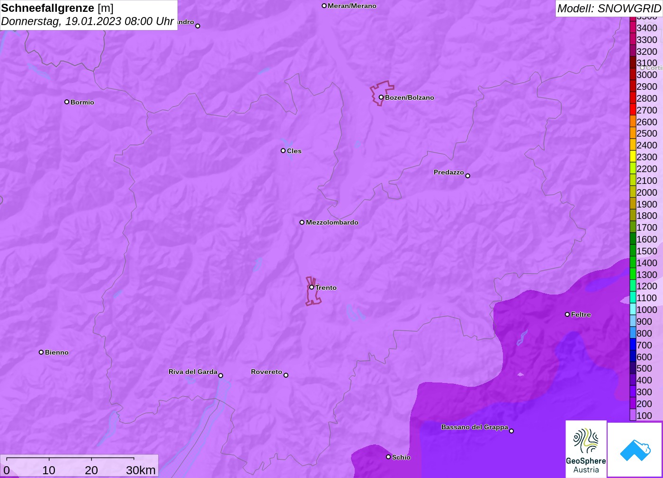Click the Predazzo city marker dot

pyautogui.click(x=467, y=176)
